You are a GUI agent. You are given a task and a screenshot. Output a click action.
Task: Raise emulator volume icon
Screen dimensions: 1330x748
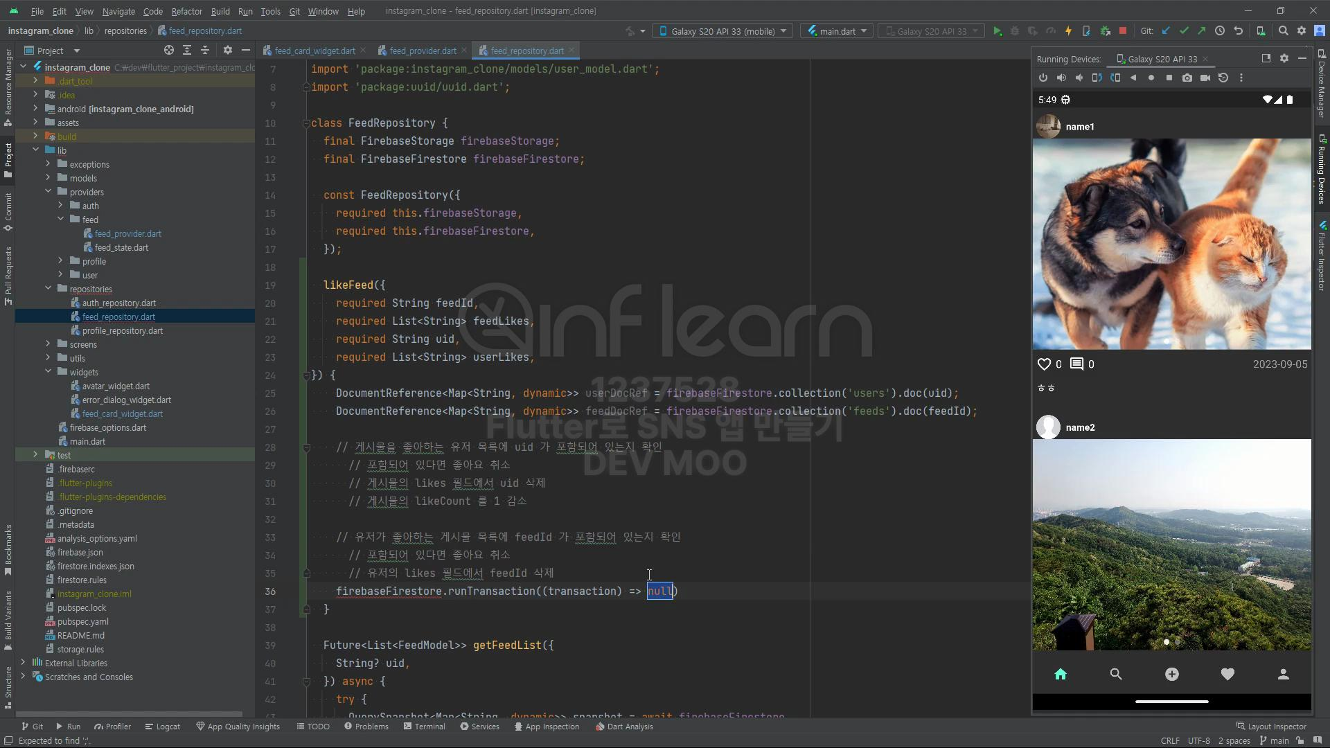pyautogui.click(x=1061, y=78)
